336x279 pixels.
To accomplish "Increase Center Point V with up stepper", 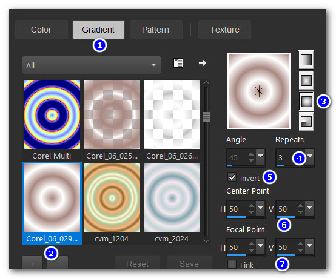I will coord(301,206).
